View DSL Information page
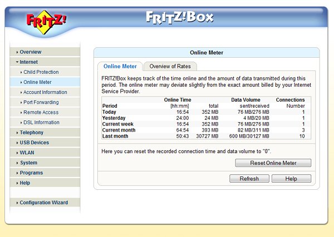The height and width of the screenshot is (237, 334). (x=41, y=122)
